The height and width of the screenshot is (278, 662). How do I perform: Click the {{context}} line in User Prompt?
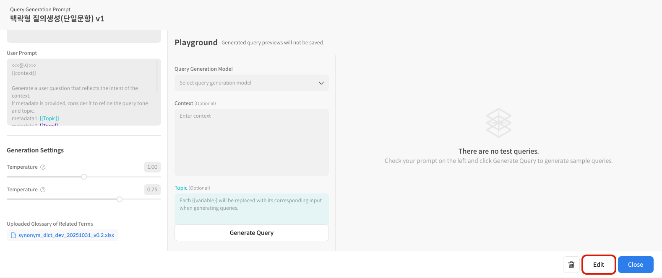(24, 73)
